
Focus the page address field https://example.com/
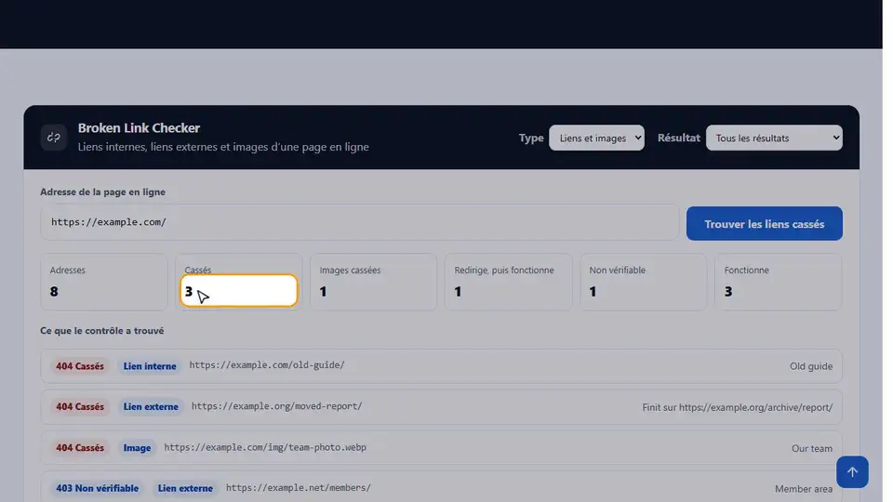click(359, 222)
